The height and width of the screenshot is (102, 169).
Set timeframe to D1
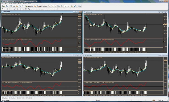[51, 9]
